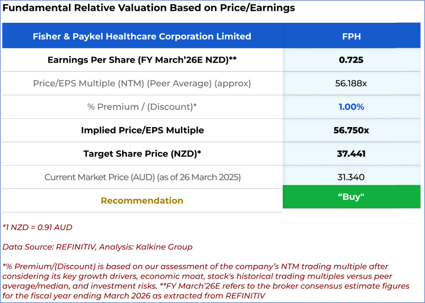Click the 37.441 target price value

[351, 154]
